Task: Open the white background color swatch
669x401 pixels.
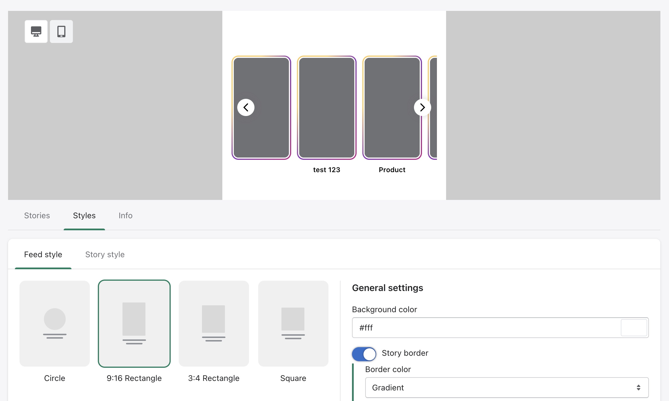Action: coord(633,328)
